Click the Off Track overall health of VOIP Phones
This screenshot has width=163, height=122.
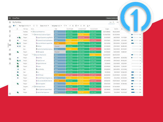72,75
